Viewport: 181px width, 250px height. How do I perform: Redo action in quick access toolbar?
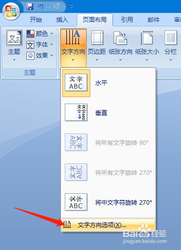[x=57, y=6]
